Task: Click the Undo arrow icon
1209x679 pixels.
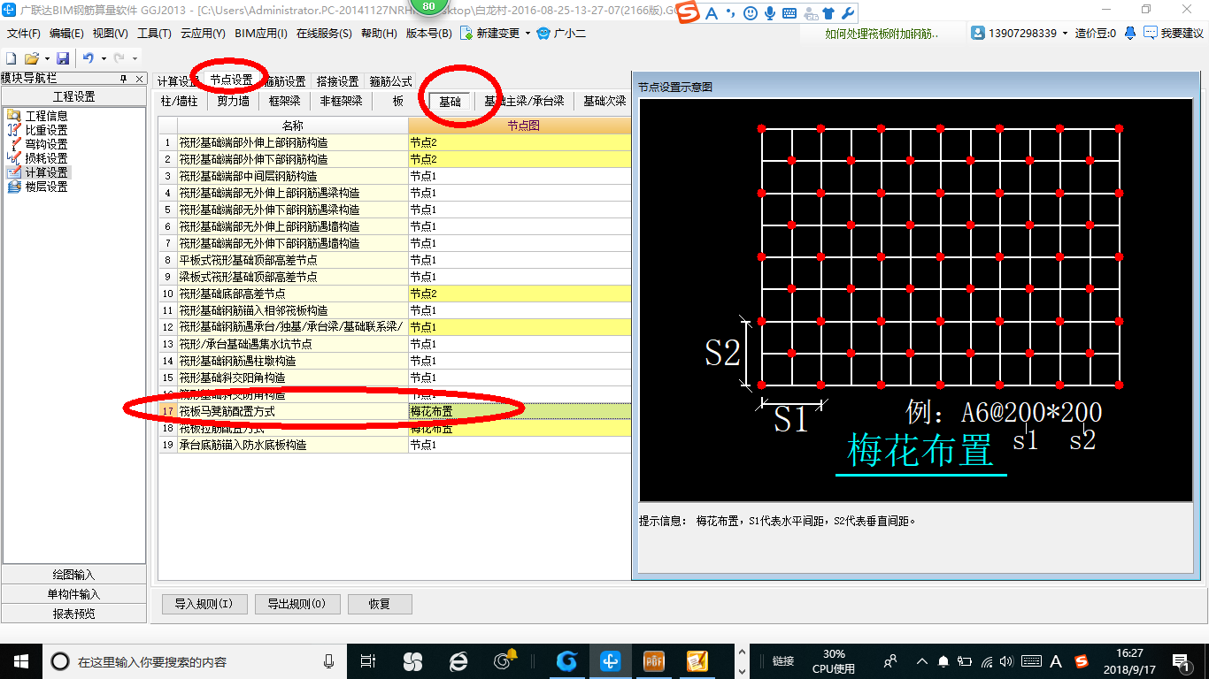Action: click(x=89, y=57)
